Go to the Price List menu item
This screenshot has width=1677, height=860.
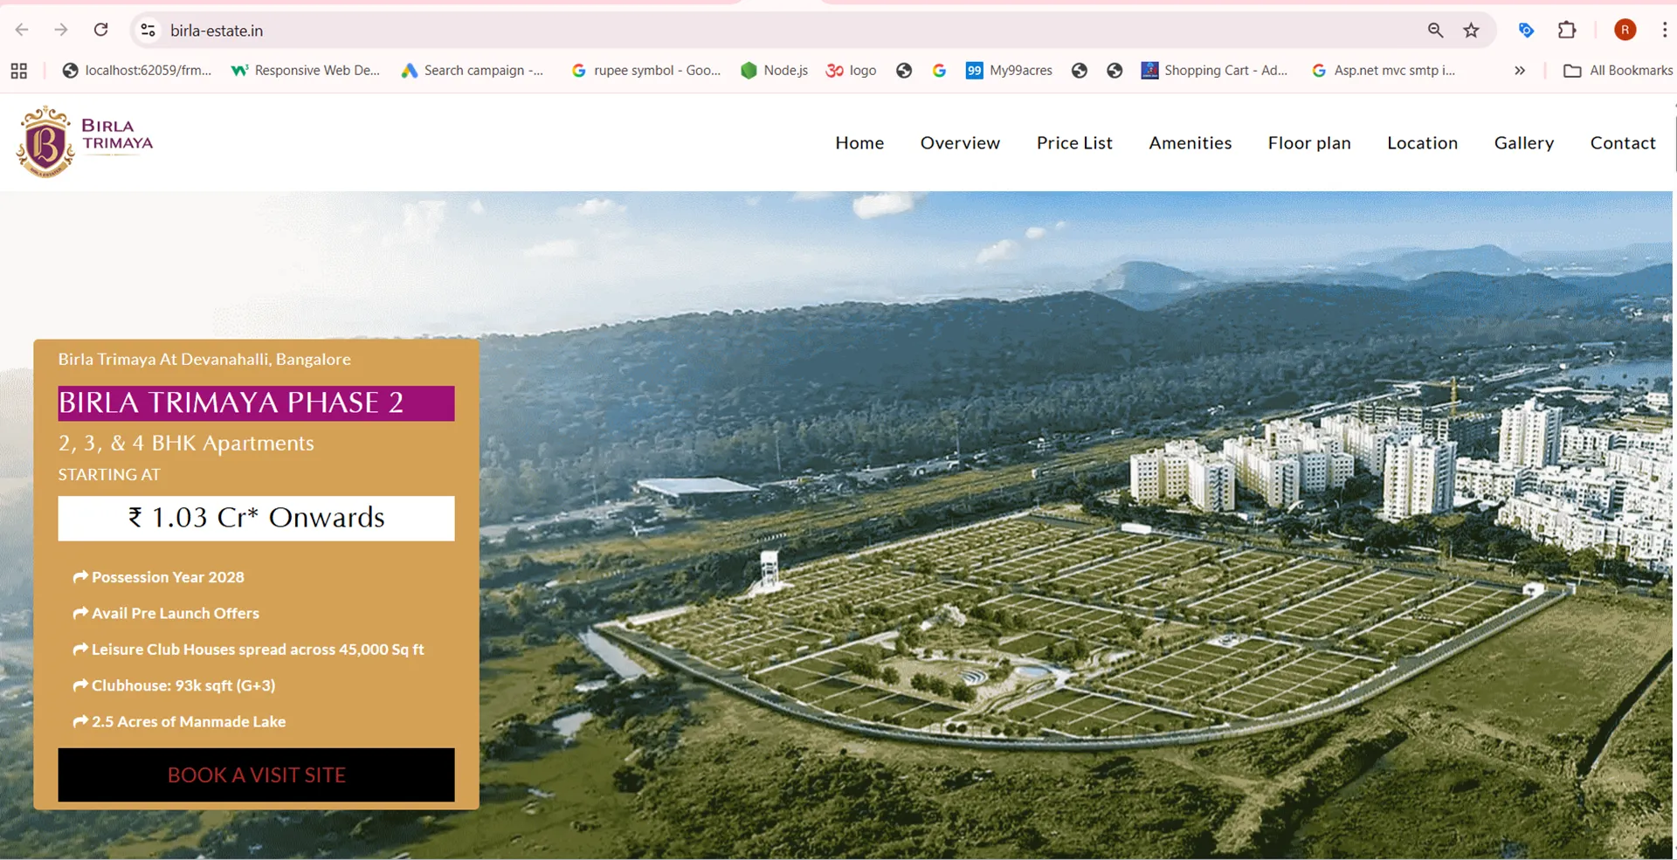point(1073,143)
